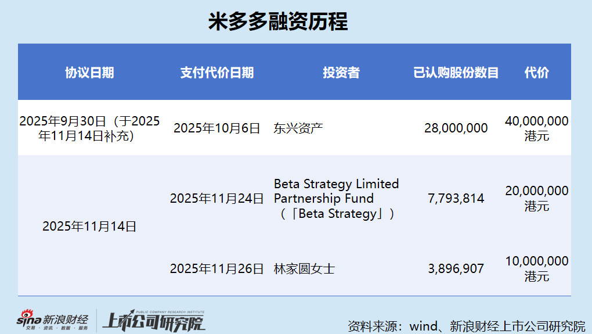Click the 2025年10月6日 payment date
592x334 pixels.
click(x=216, y=128)
